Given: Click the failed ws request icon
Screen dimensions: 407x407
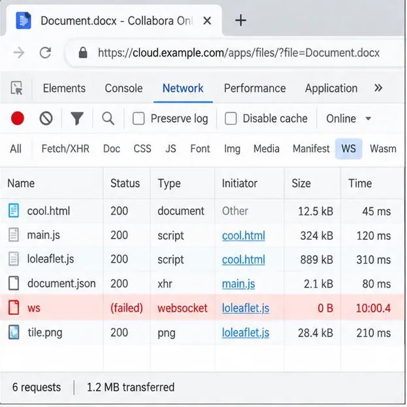Looking at the screenshot, I should 14,307.
